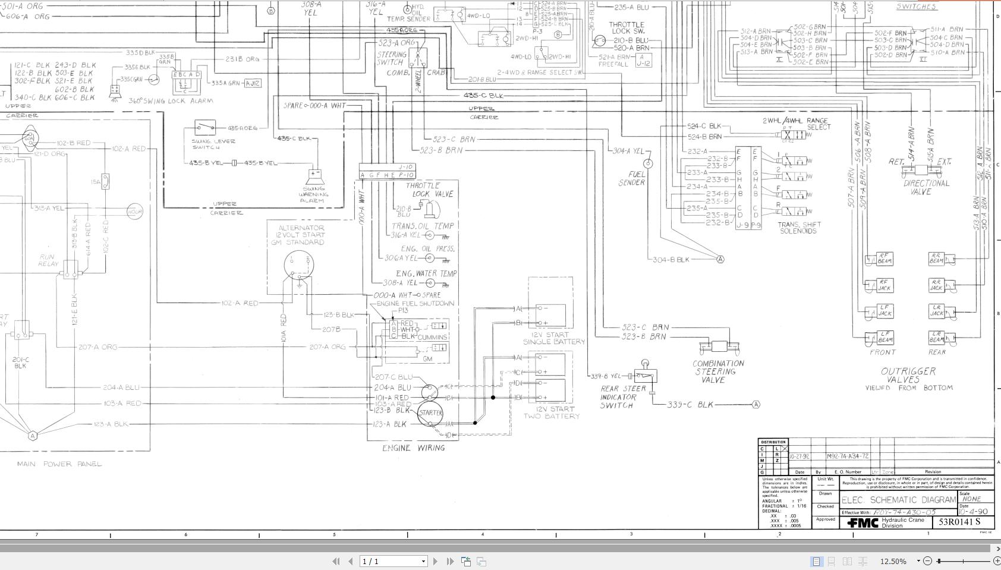
Task: Select the next view history icon
Action: point(481,561)
